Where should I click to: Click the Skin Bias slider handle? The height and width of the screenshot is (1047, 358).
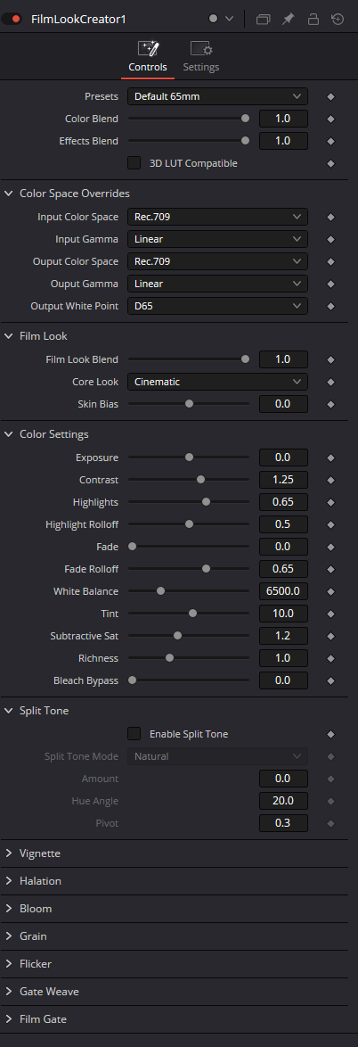click(190, 404)
